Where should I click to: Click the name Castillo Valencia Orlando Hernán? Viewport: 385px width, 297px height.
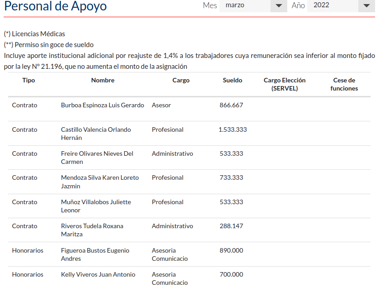pyautogui.click(x=96, y=134)
